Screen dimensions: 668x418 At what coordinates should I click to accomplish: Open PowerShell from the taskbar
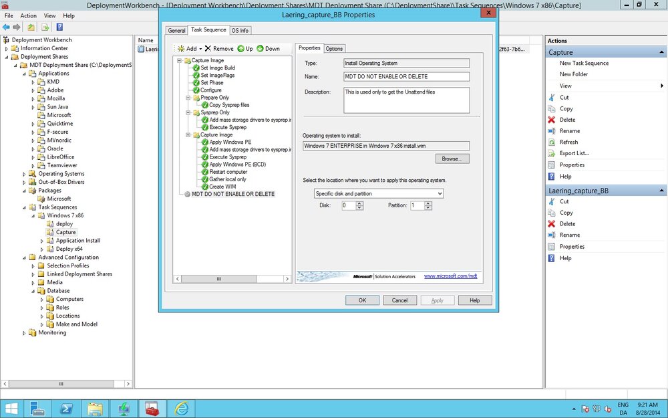[x=66, y=409]
